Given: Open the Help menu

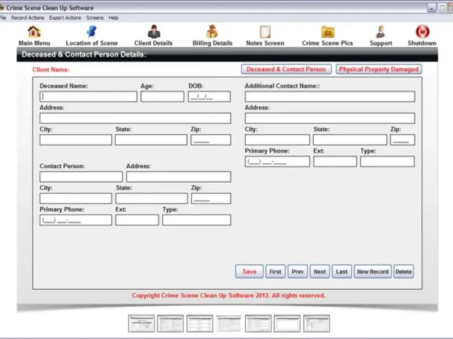Looking at the screenshot, I should tap(114, 18).
